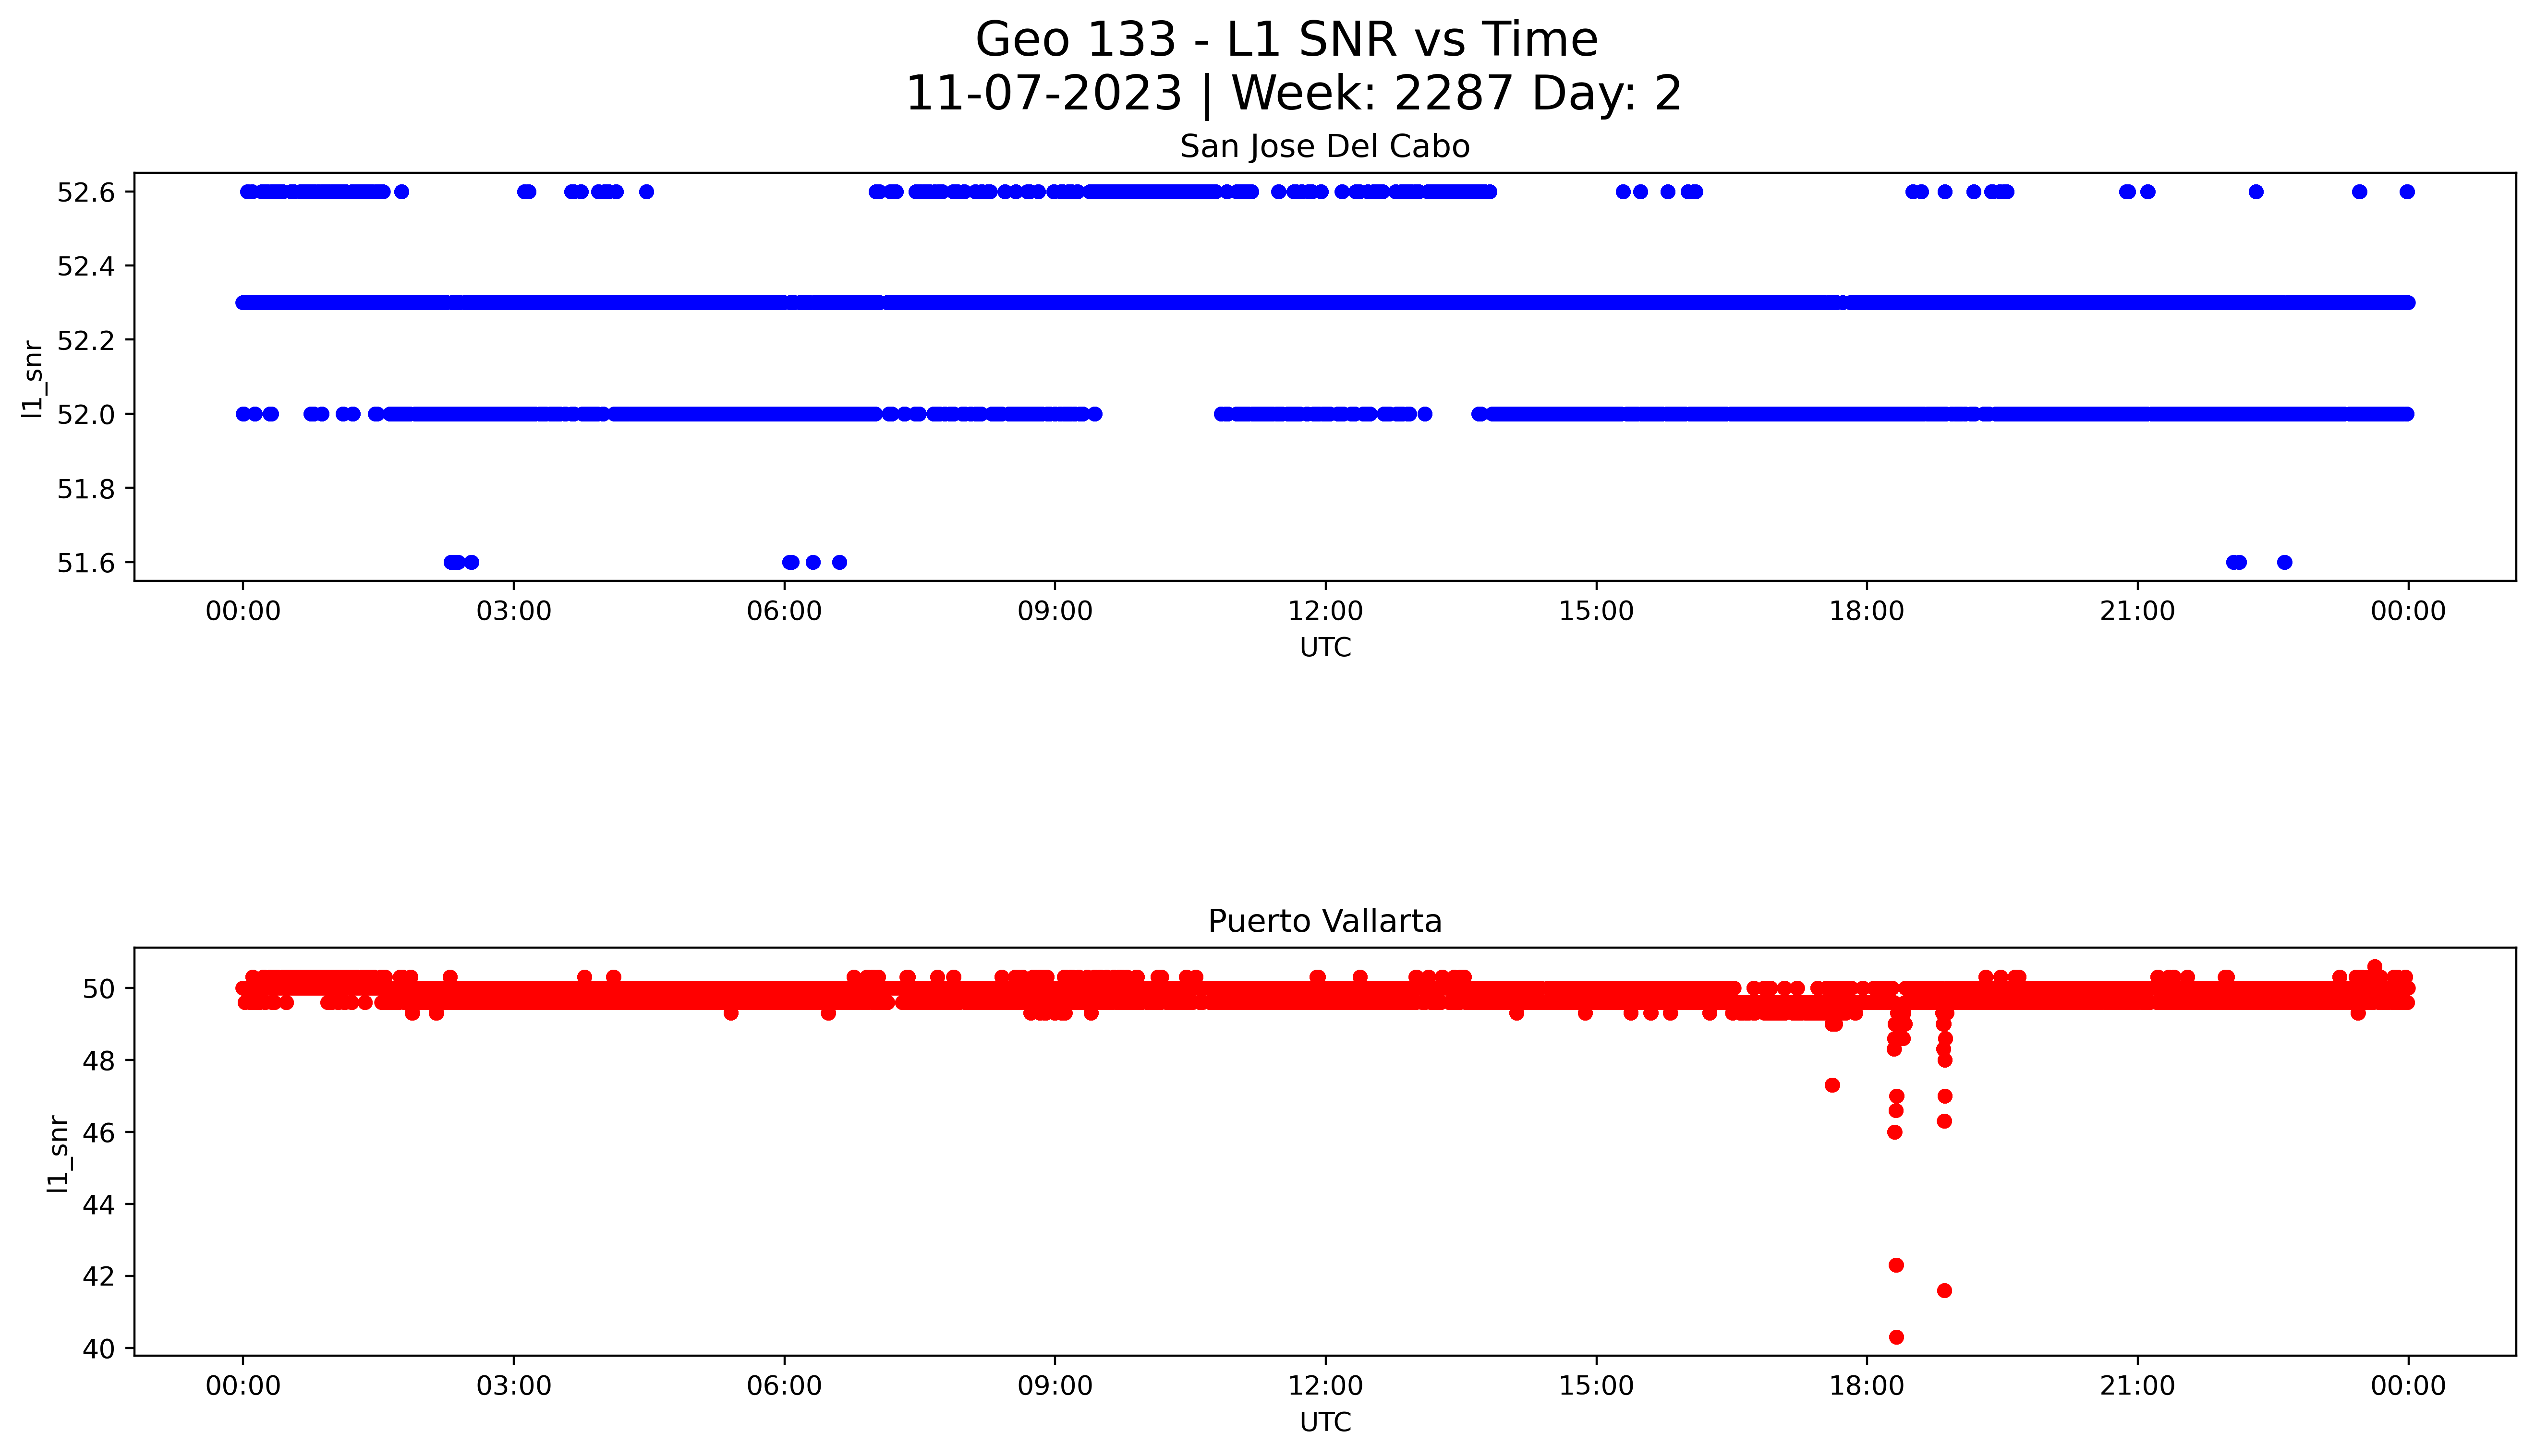Click the 52.4 y-axis tick label
Viewport: 2535px width, 1456px height.
86,266
